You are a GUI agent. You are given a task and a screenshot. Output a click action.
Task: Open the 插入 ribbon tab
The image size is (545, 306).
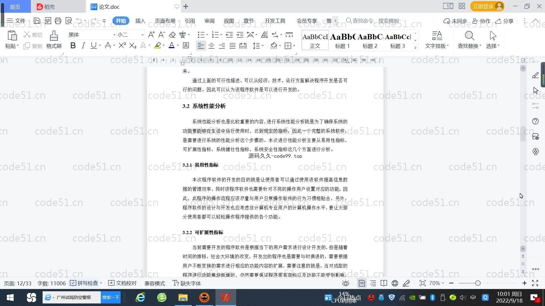(x=140, y=21)
